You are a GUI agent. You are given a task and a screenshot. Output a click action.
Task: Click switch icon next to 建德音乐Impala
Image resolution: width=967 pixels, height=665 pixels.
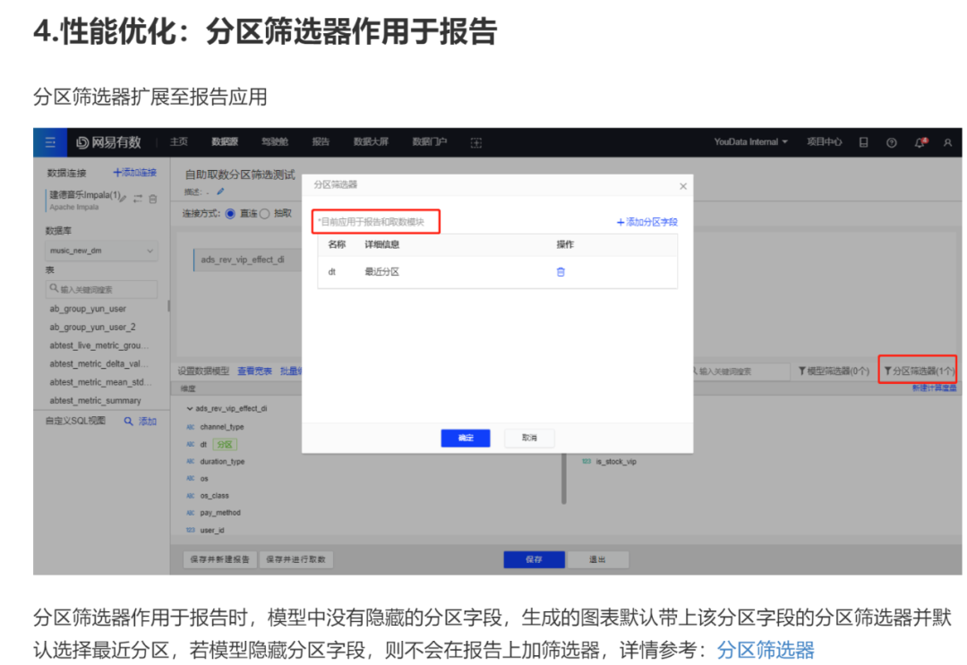pyautogui.click(x=138, y=199)
